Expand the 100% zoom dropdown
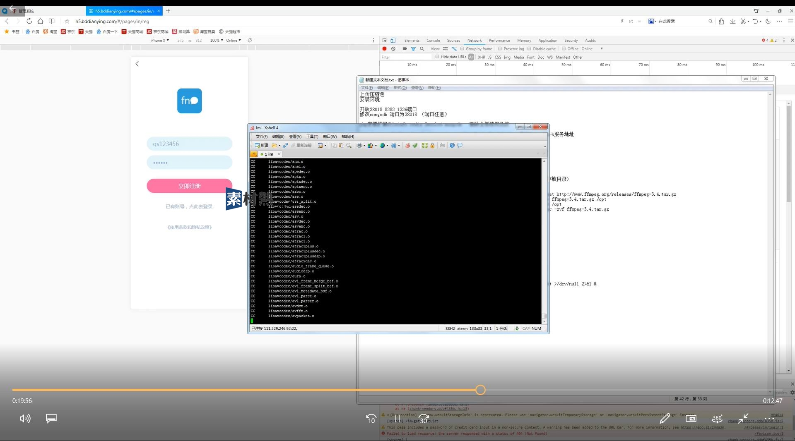The height and width of the screenshot is (441, 795). [x=217, y=41]
